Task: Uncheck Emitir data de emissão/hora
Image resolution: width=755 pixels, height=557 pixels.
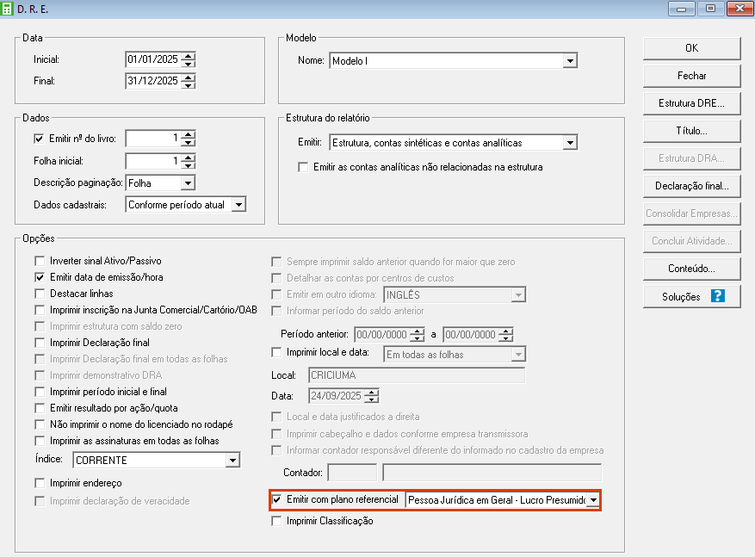Action: coord(39,277)
